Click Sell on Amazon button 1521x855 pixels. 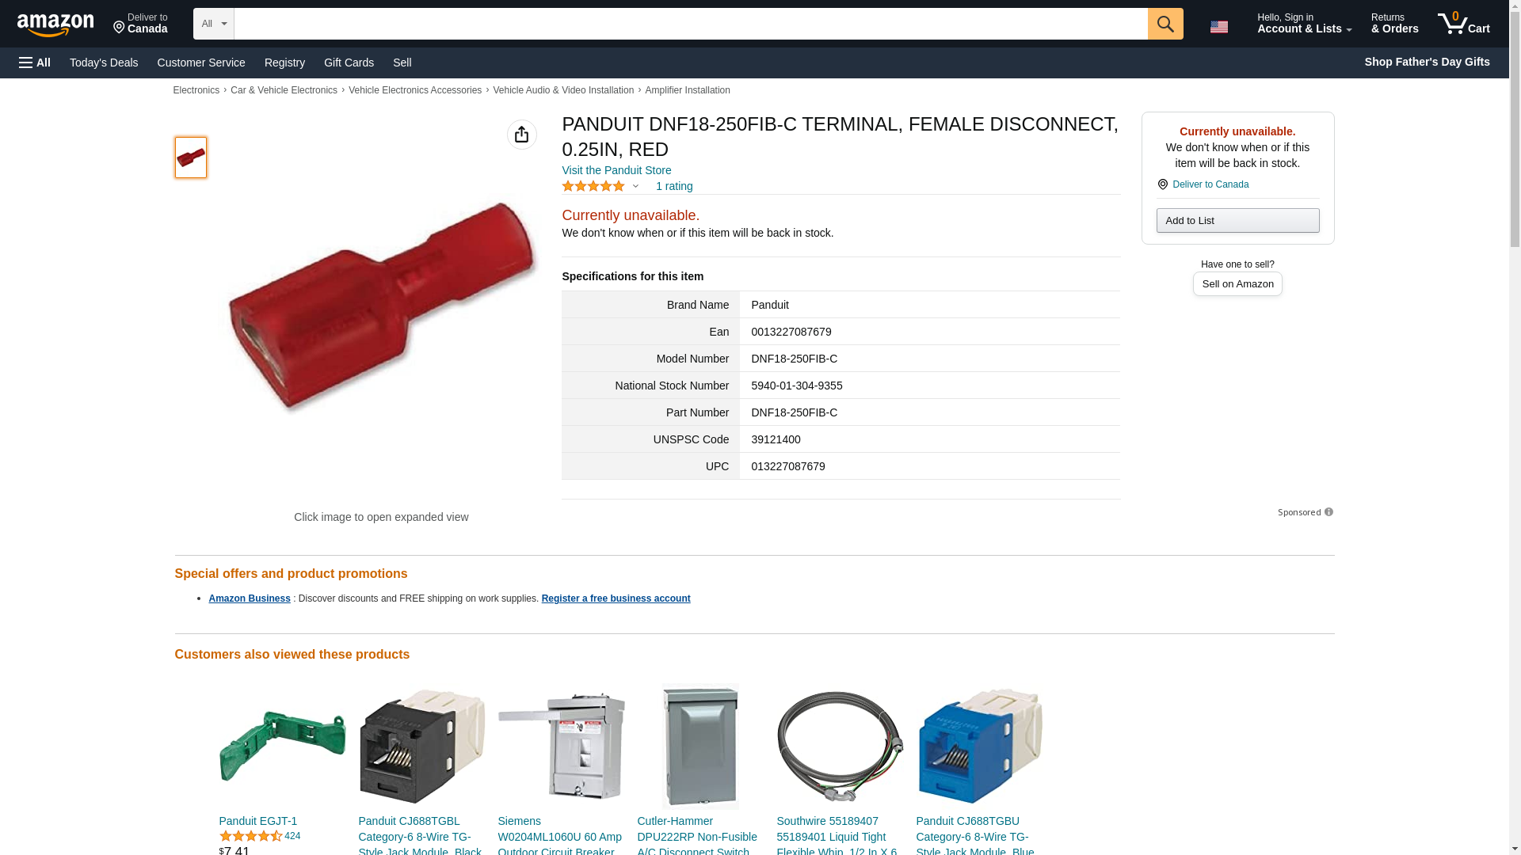pos(1237,283)
